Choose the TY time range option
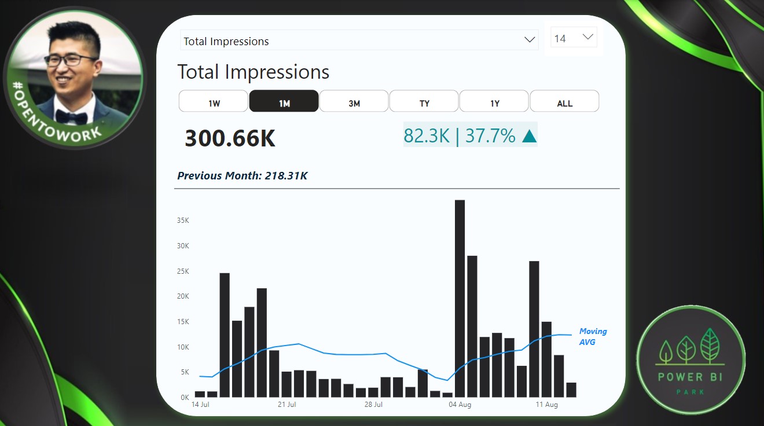The height and width of the screenshot is (426, 764). 424,102
